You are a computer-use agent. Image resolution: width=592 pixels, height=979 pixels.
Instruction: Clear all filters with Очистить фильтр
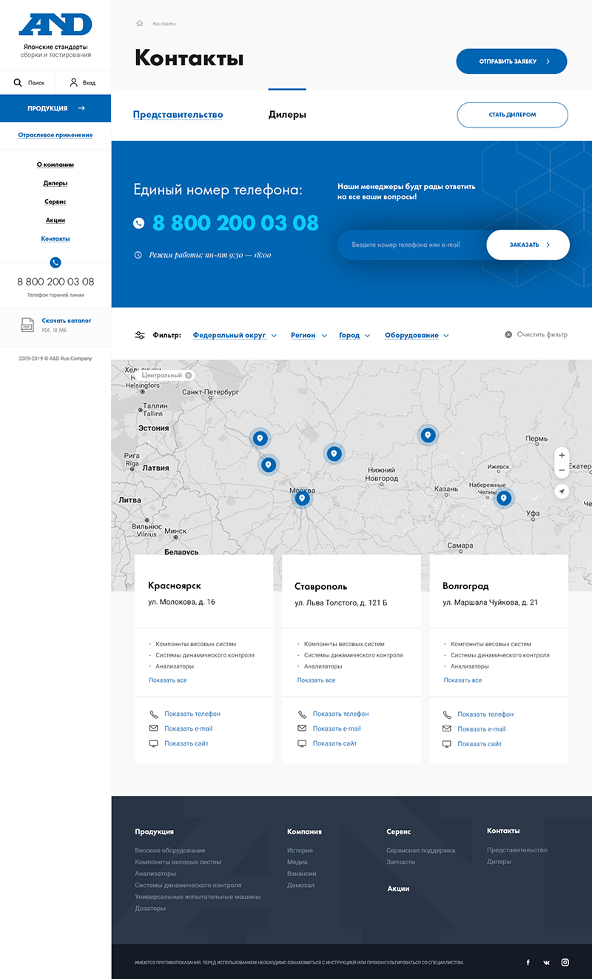(536, 335)
